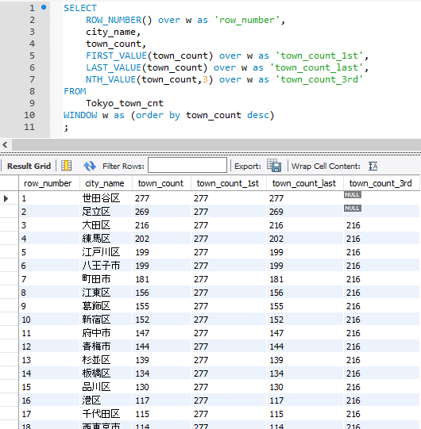This screenshot has width=421, height=429.
Task: Click line number 11 in the gutter
Action: coord(29,127)
